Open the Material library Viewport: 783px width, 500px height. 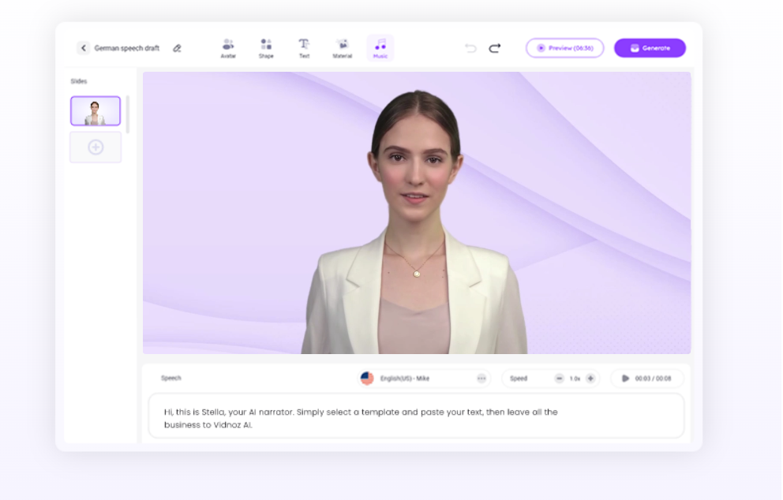click(x=342, y=48)
